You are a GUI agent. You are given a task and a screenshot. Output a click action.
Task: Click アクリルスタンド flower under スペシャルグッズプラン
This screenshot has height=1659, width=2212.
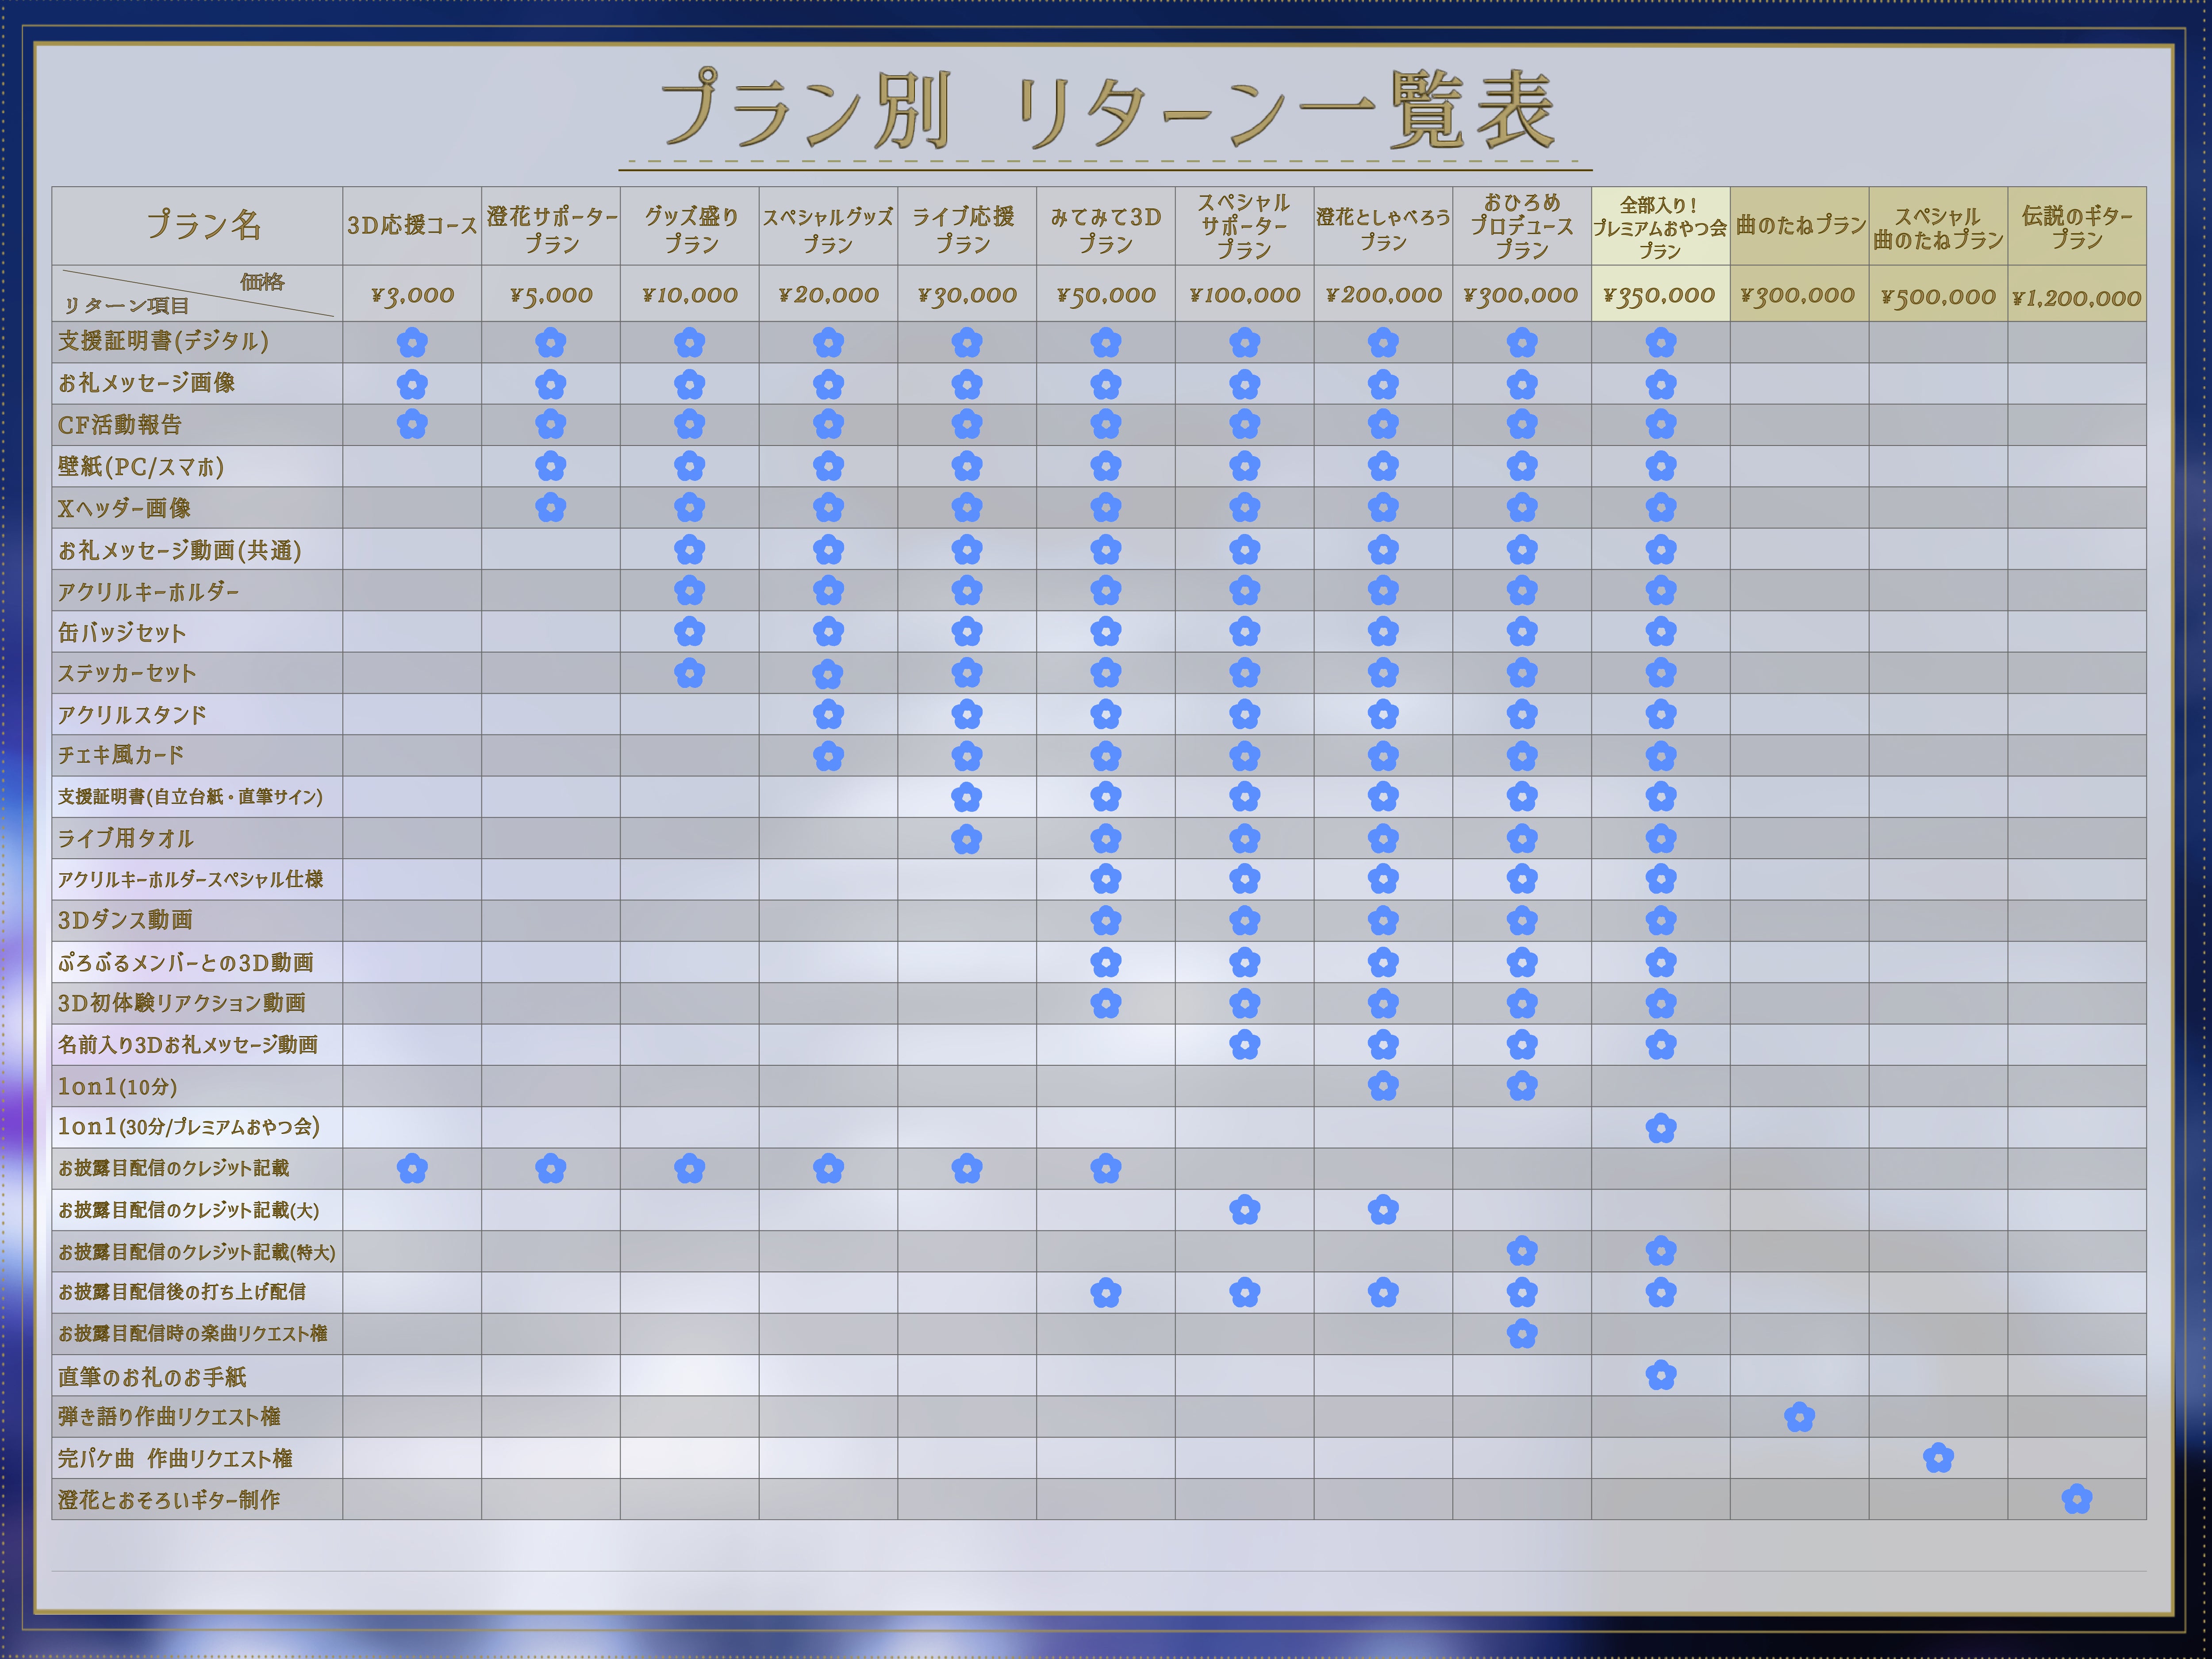(x=828, y=714)
